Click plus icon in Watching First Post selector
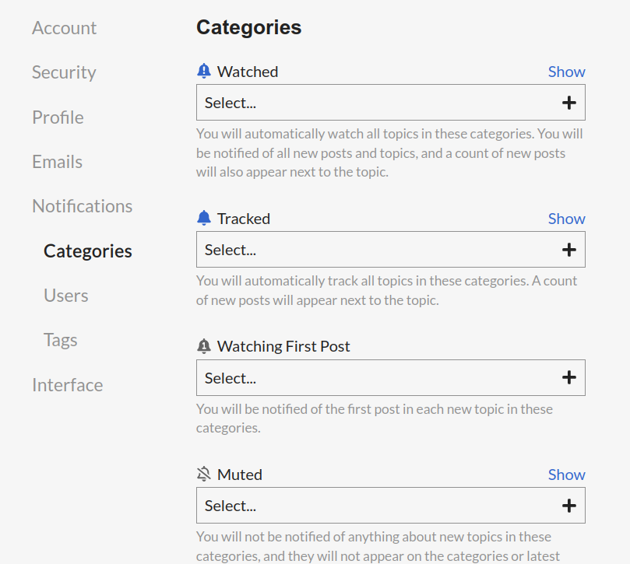The image size is (630, 564). [569, 377]
